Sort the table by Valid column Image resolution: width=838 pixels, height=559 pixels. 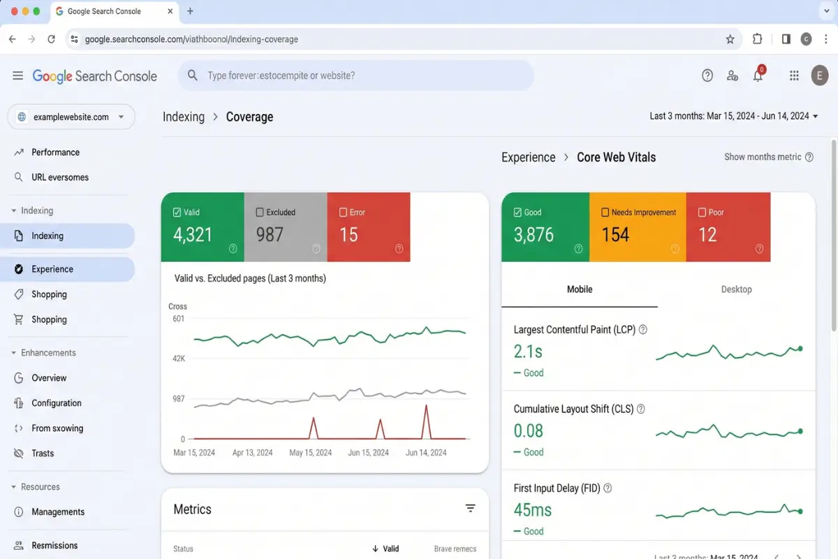[x=385, y=549]
